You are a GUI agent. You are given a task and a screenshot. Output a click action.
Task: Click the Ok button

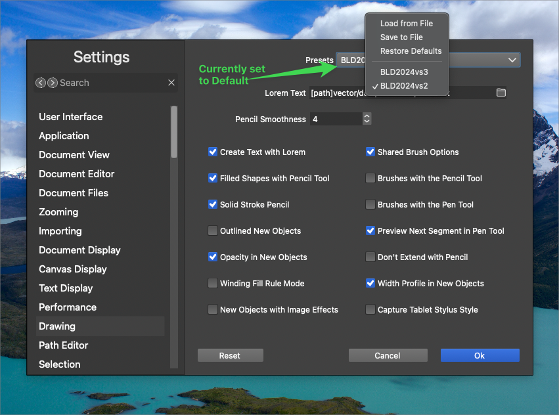(480, 355)
